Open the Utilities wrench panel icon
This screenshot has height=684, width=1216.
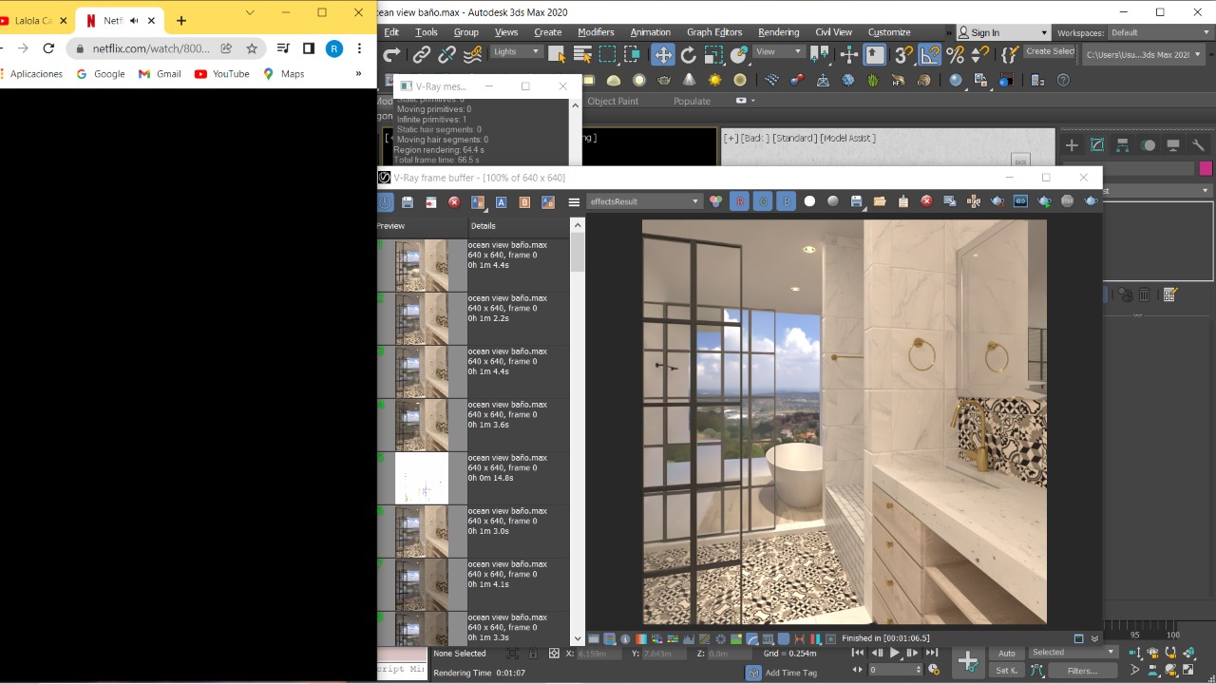click(1199, 145)
